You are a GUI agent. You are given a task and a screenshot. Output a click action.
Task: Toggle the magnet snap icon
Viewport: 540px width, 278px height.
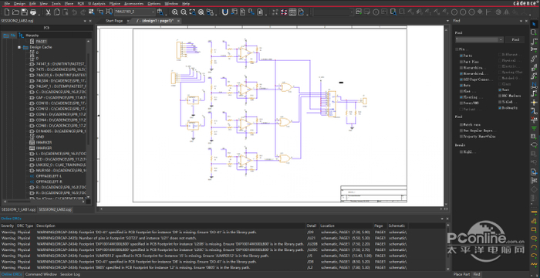225,12
